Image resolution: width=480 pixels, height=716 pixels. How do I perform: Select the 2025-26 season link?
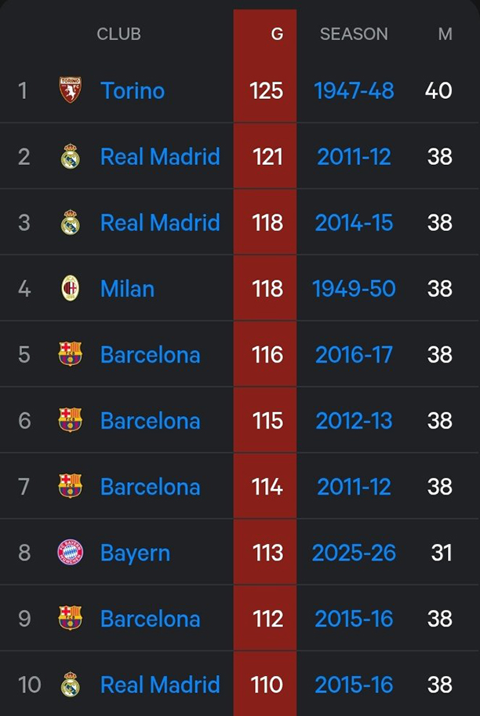tap(354, 553)
